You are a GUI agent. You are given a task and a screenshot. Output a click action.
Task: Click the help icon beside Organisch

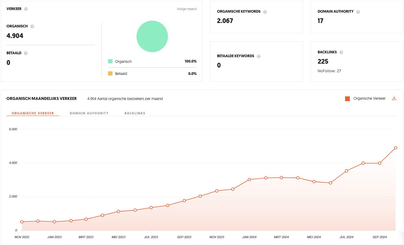click(x=32, y=26)
